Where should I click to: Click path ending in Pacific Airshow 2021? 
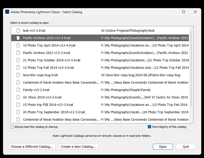144,53
